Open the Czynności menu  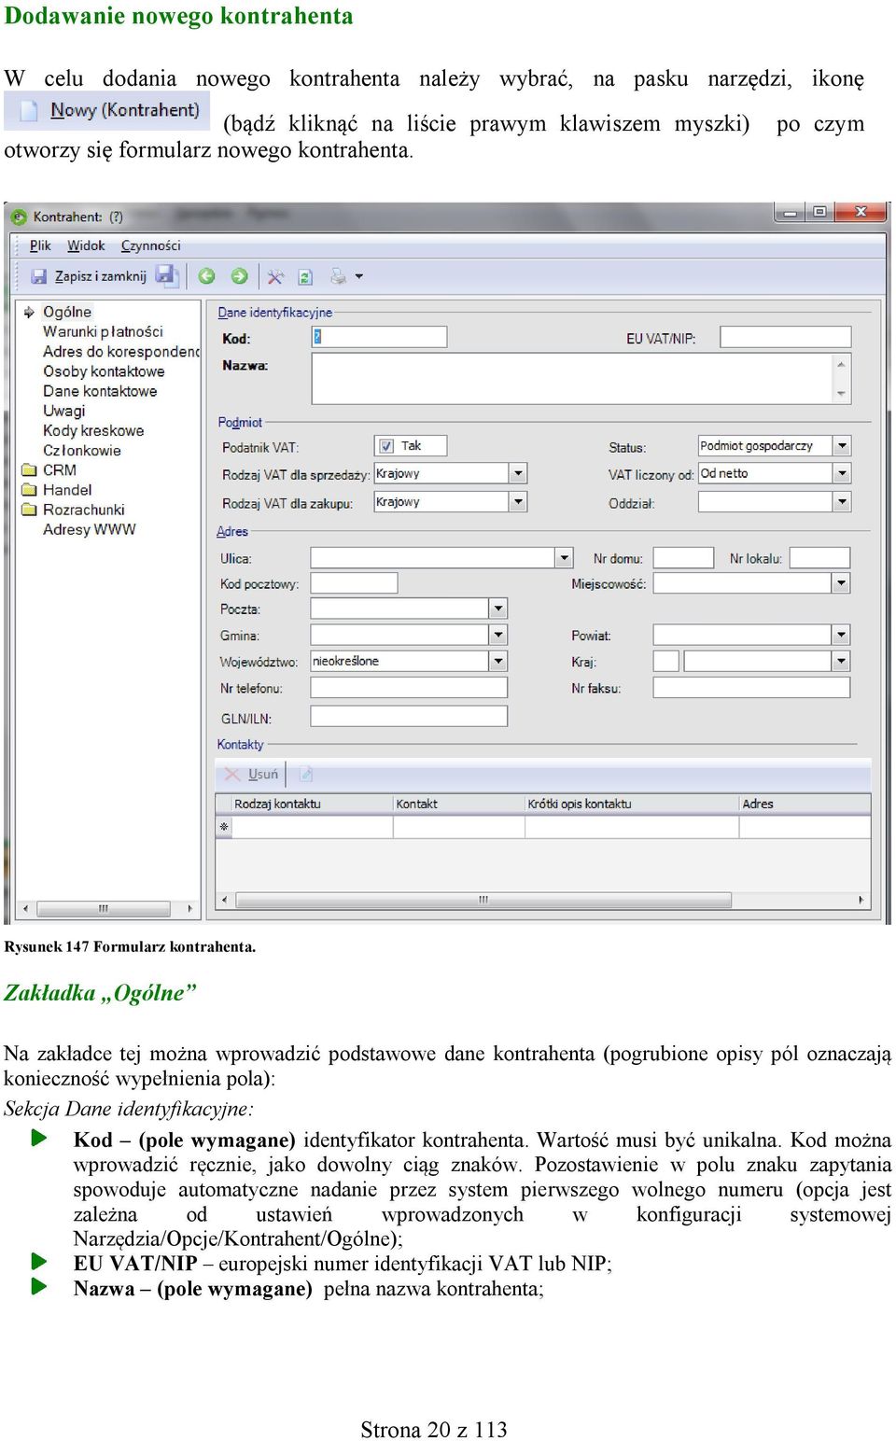tap(150, 245)
